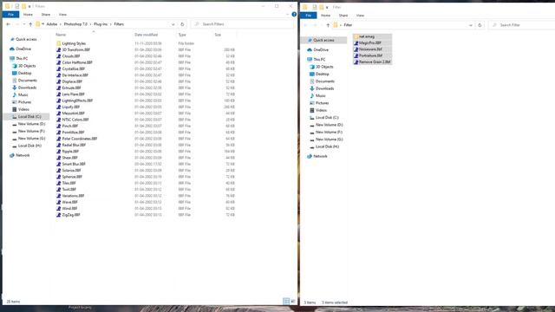Select This PC in left window sidebar
The height and width of the screenshot is (312, 555).
tap(22, 58)
